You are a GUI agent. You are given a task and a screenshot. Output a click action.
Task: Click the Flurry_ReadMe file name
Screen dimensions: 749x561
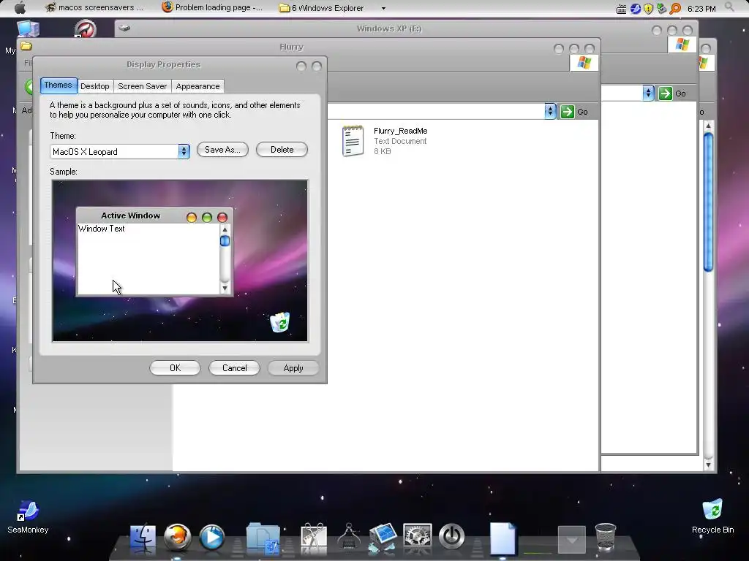click(x=400, y=131)
